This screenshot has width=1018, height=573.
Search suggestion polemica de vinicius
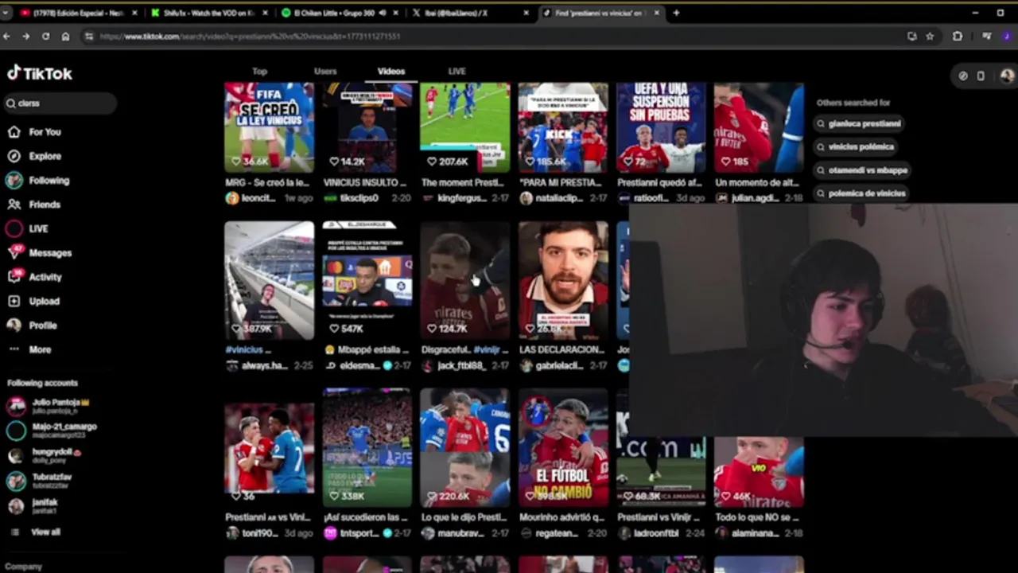[x=861, y=193]
